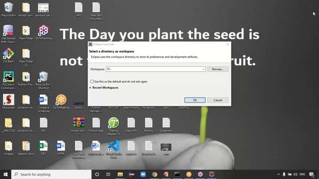319x179 pixels.
Task: Select the Goodwebs file icon
Action: [x=149, y=148]
